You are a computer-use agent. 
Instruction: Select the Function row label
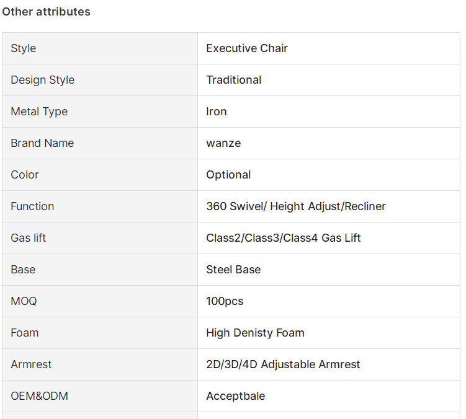pyautogui.click(x=32, y=206)
